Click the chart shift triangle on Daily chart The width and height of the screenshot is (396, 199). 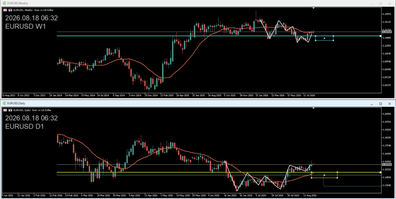(313, 108)
